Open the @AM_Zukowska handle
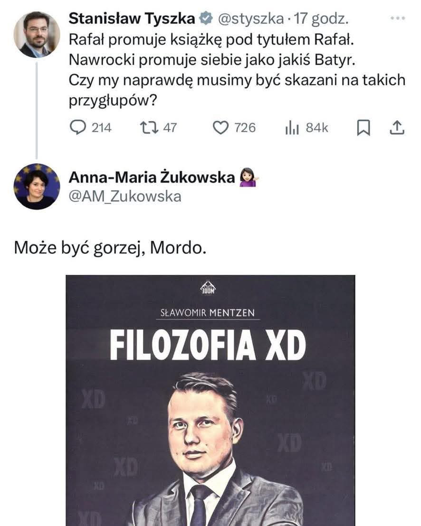 click(x=125, y=196)
